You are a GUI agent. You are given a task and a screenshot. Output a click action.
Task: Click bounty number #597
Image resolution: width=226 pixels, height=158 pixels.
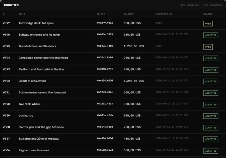click(x=7, y=23)
